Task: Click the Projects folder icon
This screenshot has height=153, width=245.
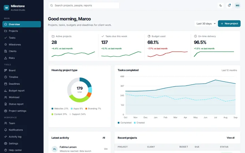Action: (x=6, y=31)
